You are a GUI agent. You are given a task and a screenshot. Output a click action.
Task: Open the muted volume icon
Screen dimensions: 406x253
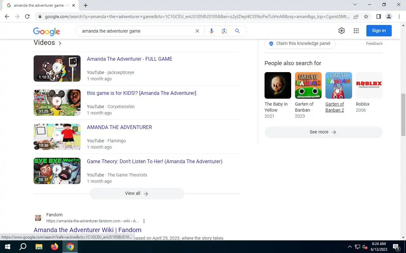[x=365, y=247]
